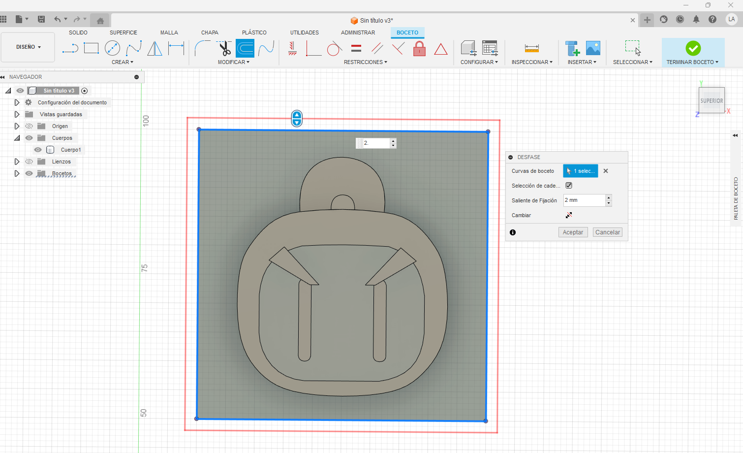The height and width of the screenshot is (453, 743).
Task: Apply Midpoint triangle constraint
Action: [x=441, y=49]
